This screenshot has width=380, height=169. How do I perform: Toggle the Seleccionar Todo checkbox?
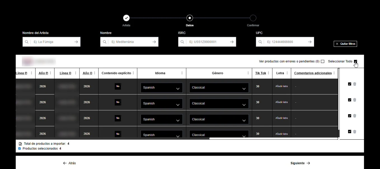point(355,62)
